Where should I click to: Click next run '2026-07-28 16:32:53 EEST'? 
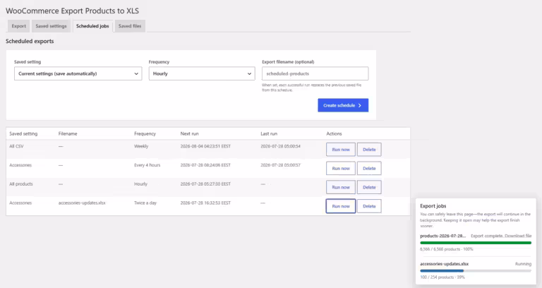[x=205, y=203]
